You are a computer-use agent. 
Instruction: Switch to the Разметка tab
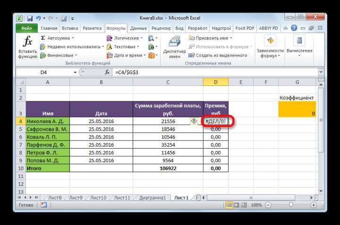point(92,28)
